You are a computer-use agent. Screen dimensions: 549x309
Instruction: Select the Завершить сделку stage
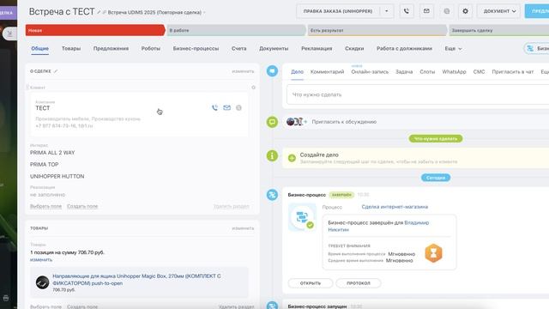[x=498, y=31]
